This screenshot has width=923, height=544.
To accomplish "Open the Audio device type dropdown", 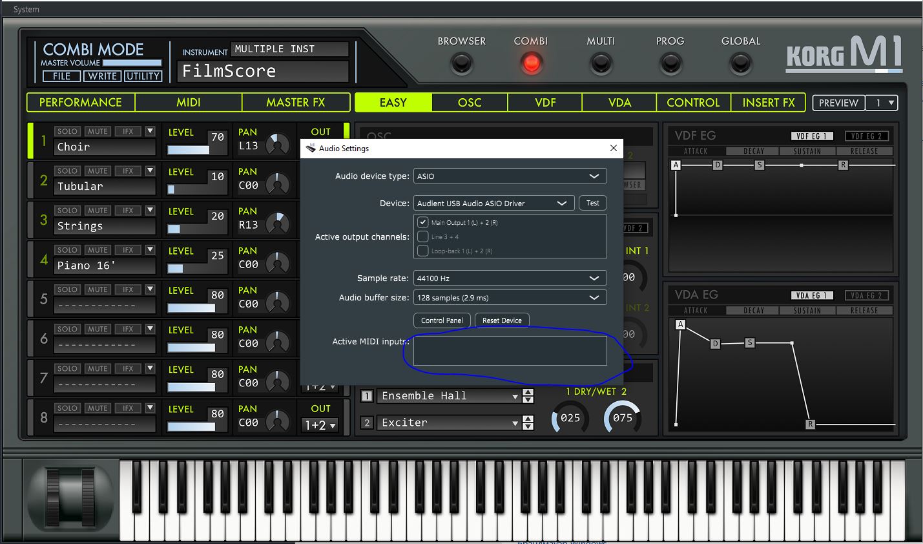I will point(510,176).
